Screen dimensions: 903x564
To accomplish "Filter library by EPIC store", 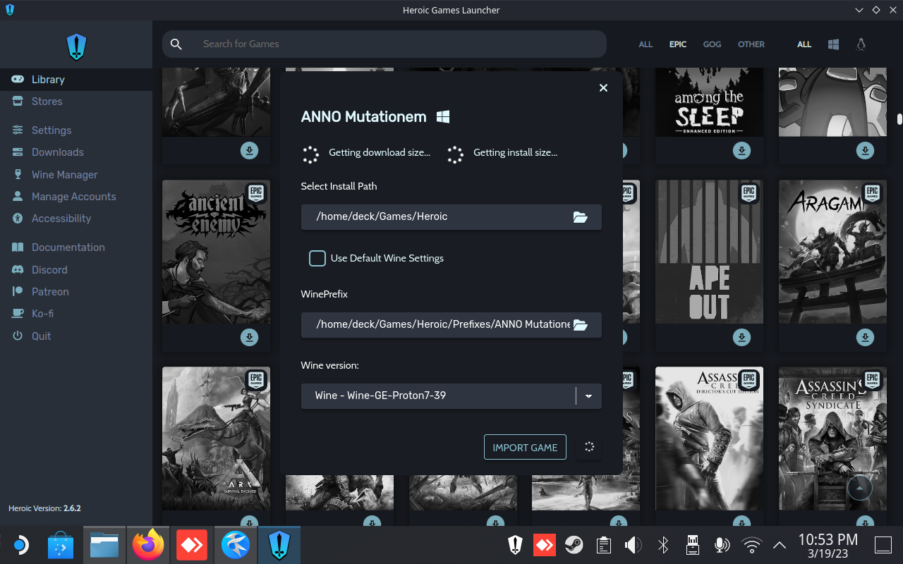I will click(x=678, y=44).
